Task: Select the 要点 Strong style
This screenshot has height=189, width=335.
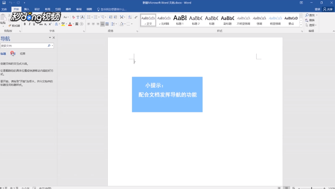Action: pos(291,20)
